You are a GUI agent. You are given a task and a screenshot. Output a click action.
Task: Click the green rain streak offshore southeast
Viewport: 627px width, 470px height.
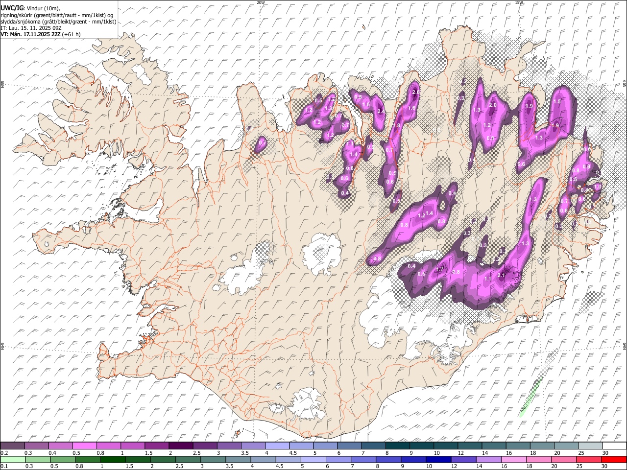click(x=530, y=398)
